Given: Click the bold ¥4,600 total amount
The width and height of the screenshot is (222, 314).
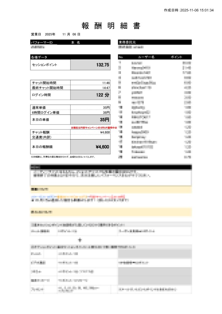Looking at the screenshot, I should tap(102, 147).
